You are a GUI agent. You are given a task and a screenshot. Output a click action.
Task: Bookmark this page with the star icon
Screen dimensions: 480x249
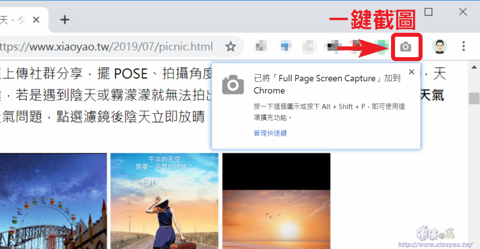coord(231,47)
